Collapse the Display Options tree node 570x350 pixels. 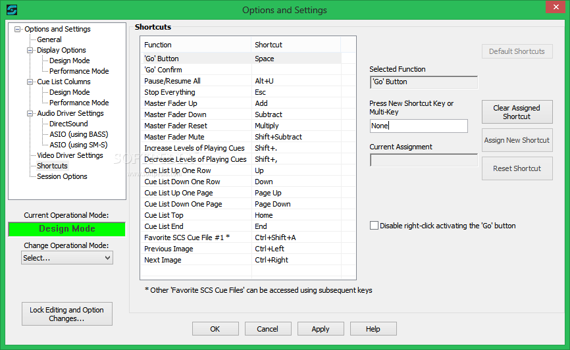(30, 50)
